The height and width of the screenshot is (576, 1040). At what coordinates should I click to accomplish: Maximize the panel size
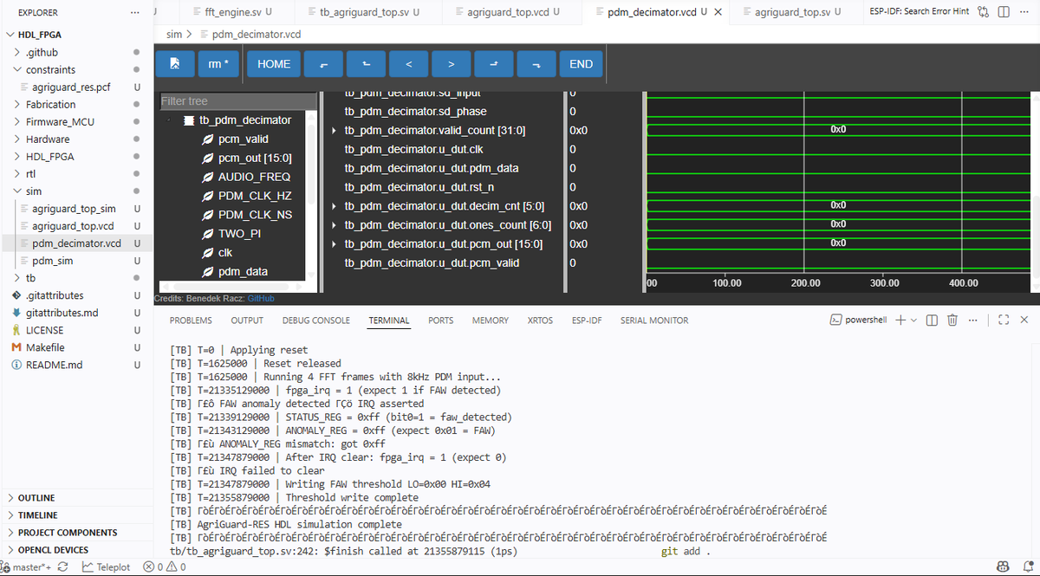pos(1004,320)
